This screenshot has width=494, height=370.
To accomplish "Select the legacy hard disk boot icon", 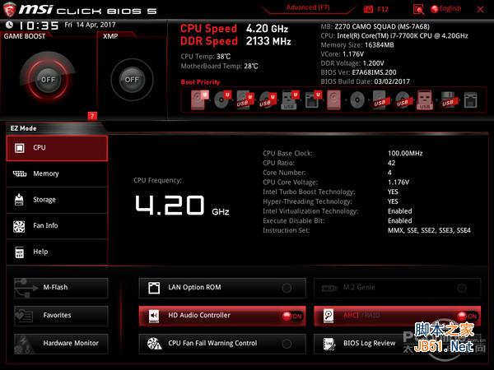I will click(x=334, y=100).
